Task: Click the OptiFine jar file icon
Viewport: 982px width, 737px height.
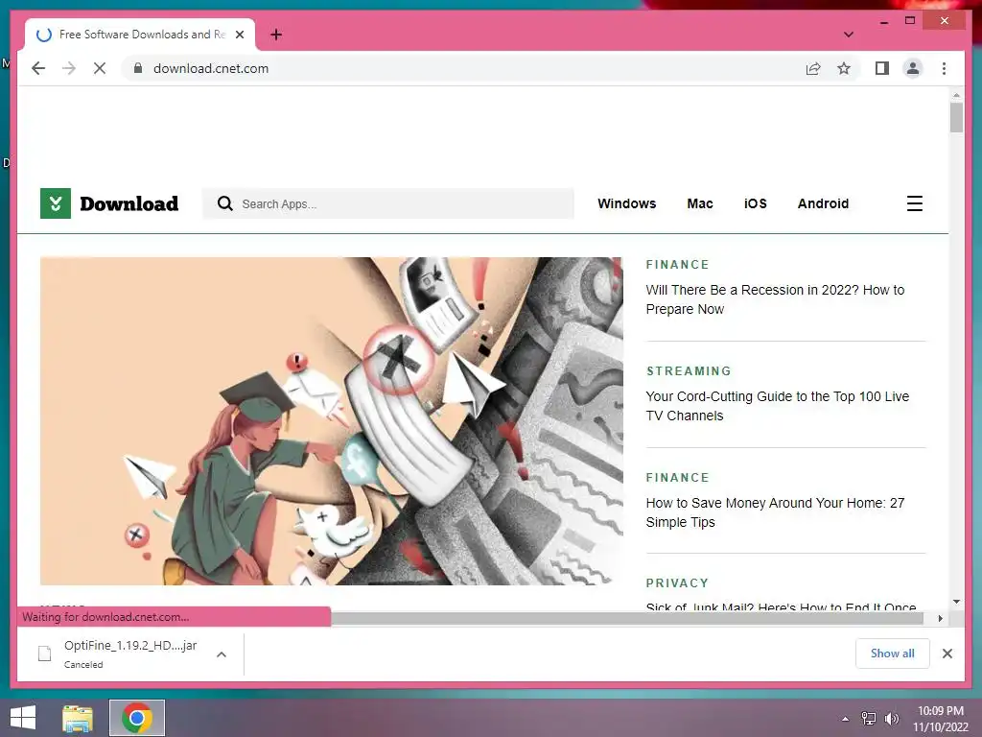Action: click(x=44, y=654)
